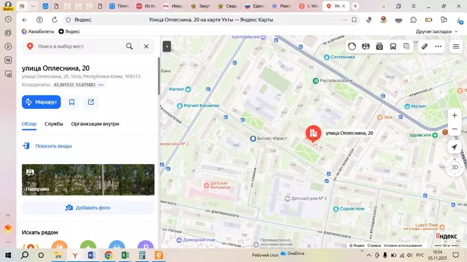Screen dimensions: 467x262
Task: Toggle north orientation with the compass arrow
Action: click(454, 147)
